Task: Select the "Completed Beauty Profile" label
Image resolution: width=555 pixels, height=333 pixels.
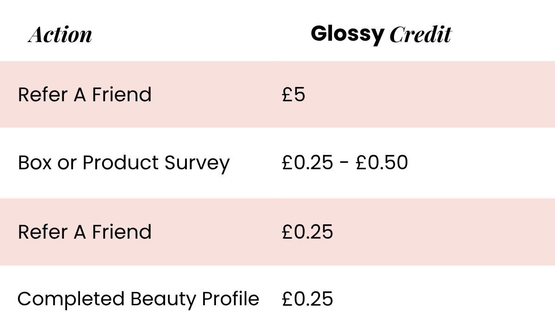Action: point(138,299)
